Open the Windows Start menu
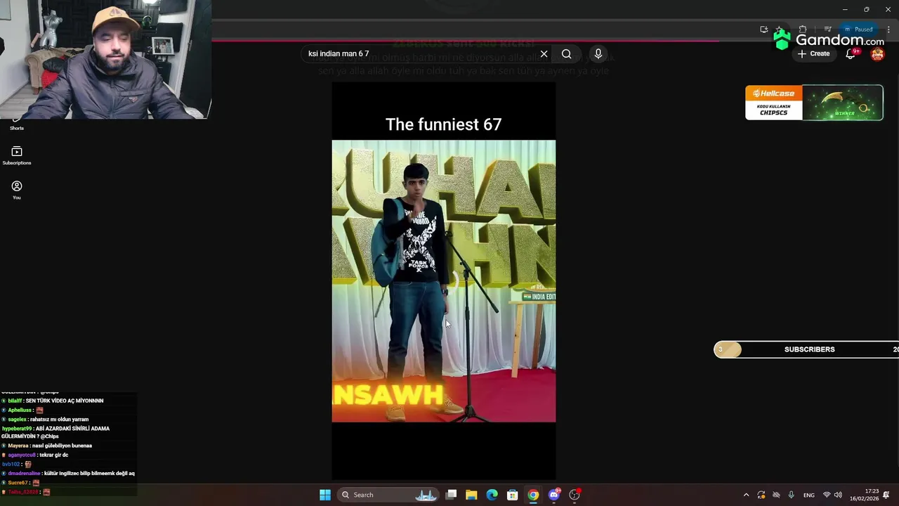 (325, 495)
